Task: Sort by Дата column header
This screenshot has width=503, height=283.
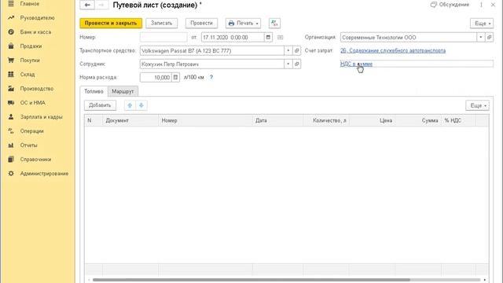Action: pyautogui.click(x=277, y=120)
